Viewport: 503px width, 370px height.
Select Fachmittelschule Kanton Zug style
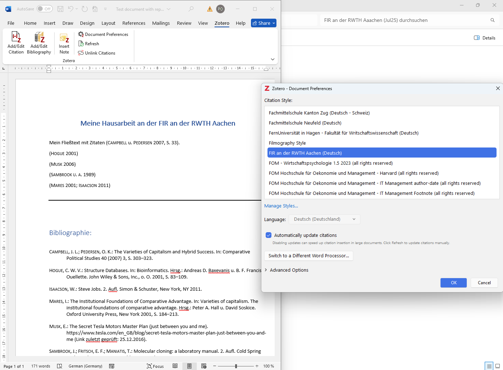tap(382, 113)
